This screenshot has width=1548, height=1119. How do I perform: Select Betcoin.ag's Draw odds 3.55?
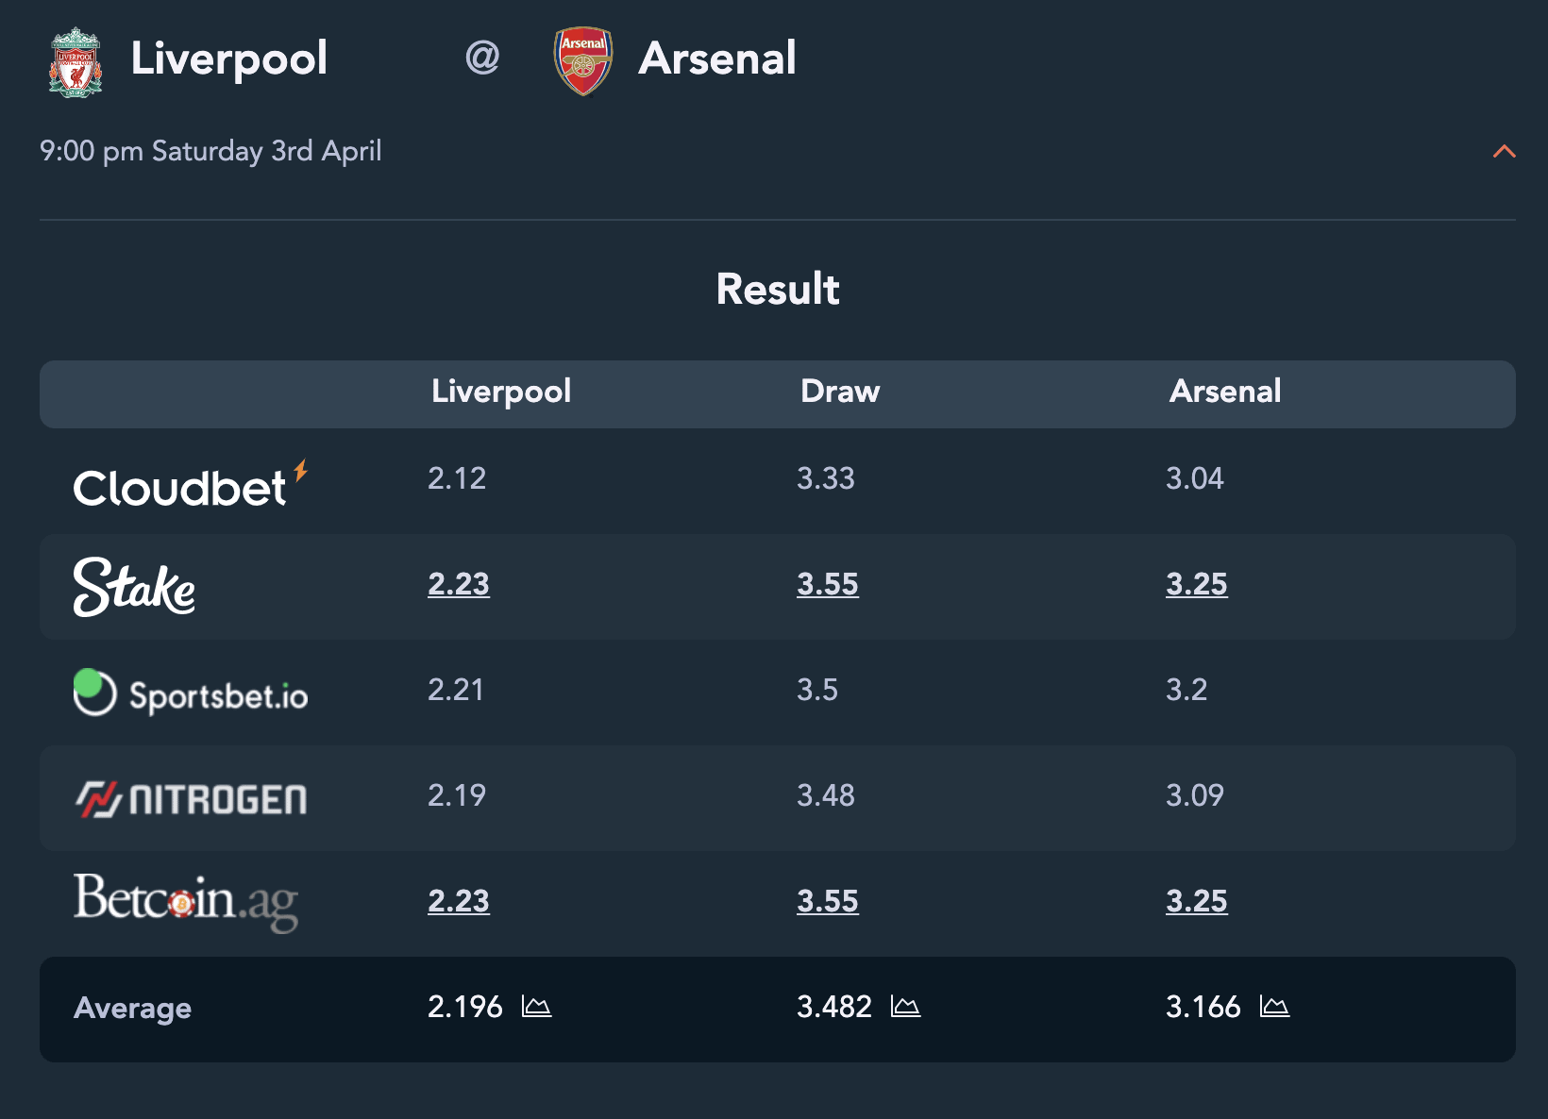tap(828, 901)
